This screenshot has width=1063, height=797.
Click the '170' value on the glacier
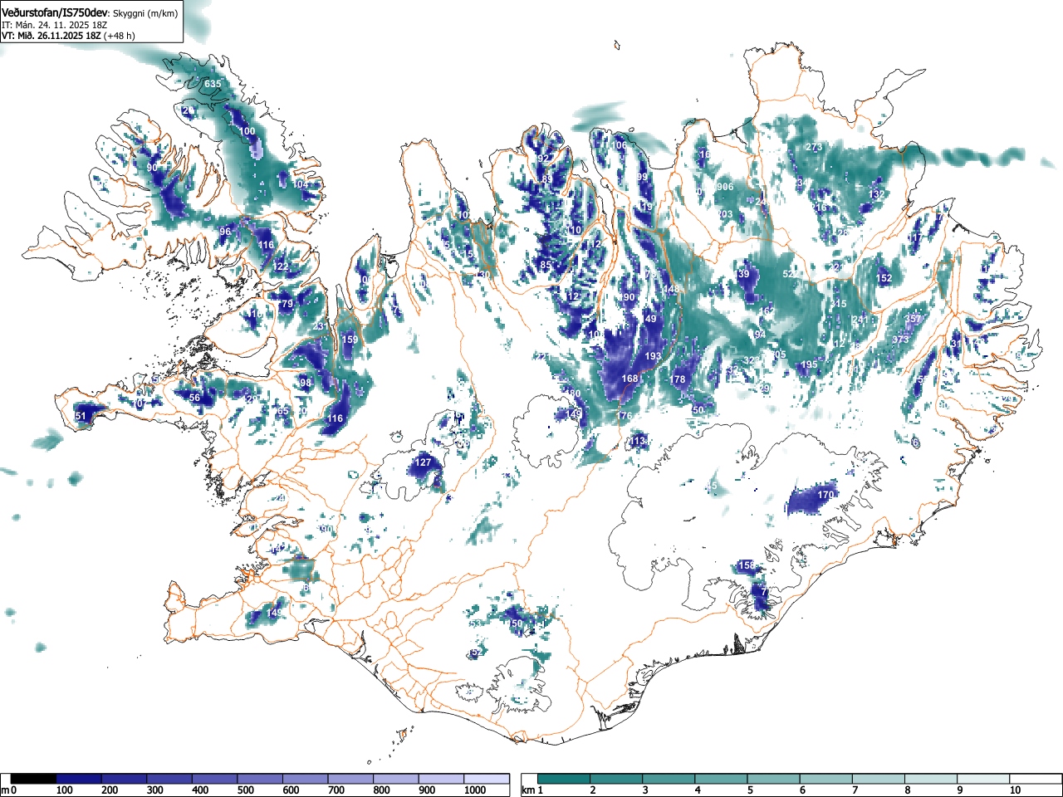[825, 495]
